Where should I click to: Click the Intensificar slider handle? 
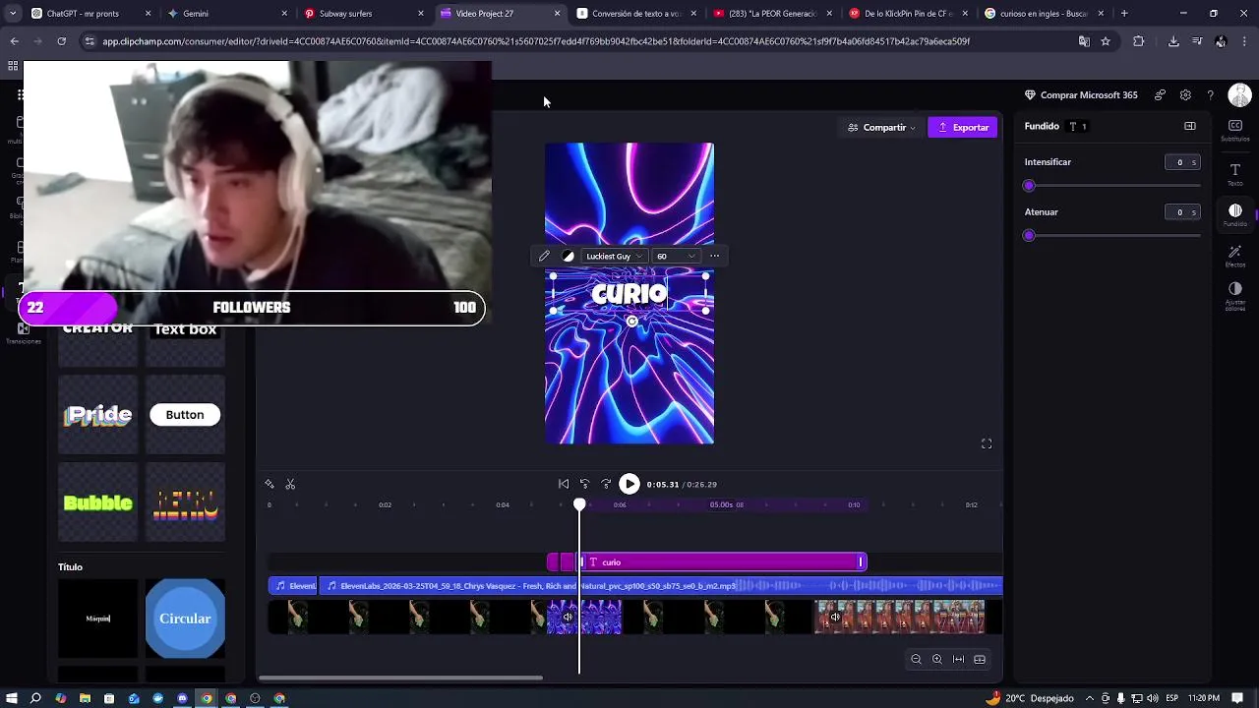(x=1029, y=185)
